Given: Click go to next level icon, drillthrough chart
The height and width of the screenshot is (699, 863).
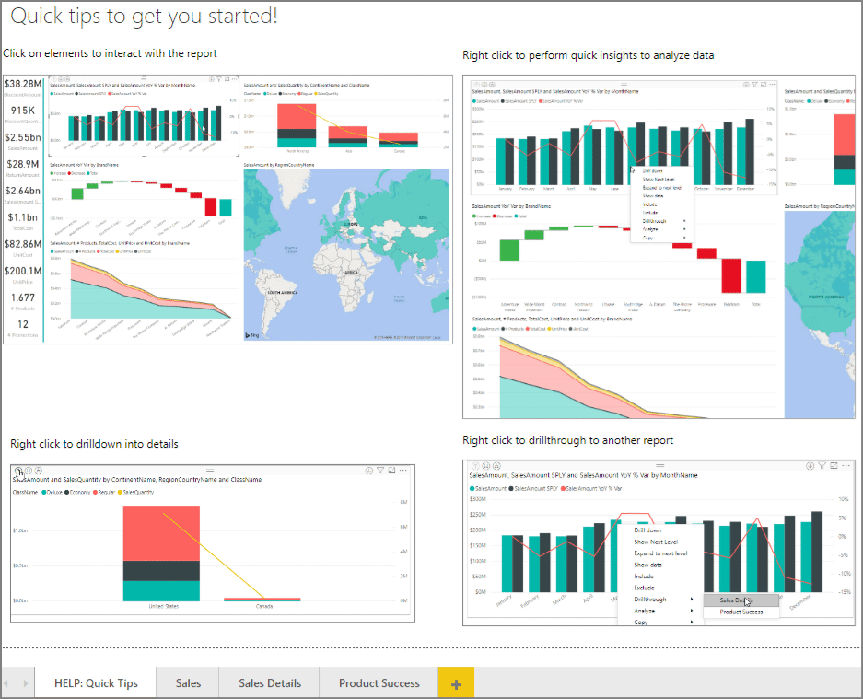Looking at the screenshot, I should (x=486, y=466).
